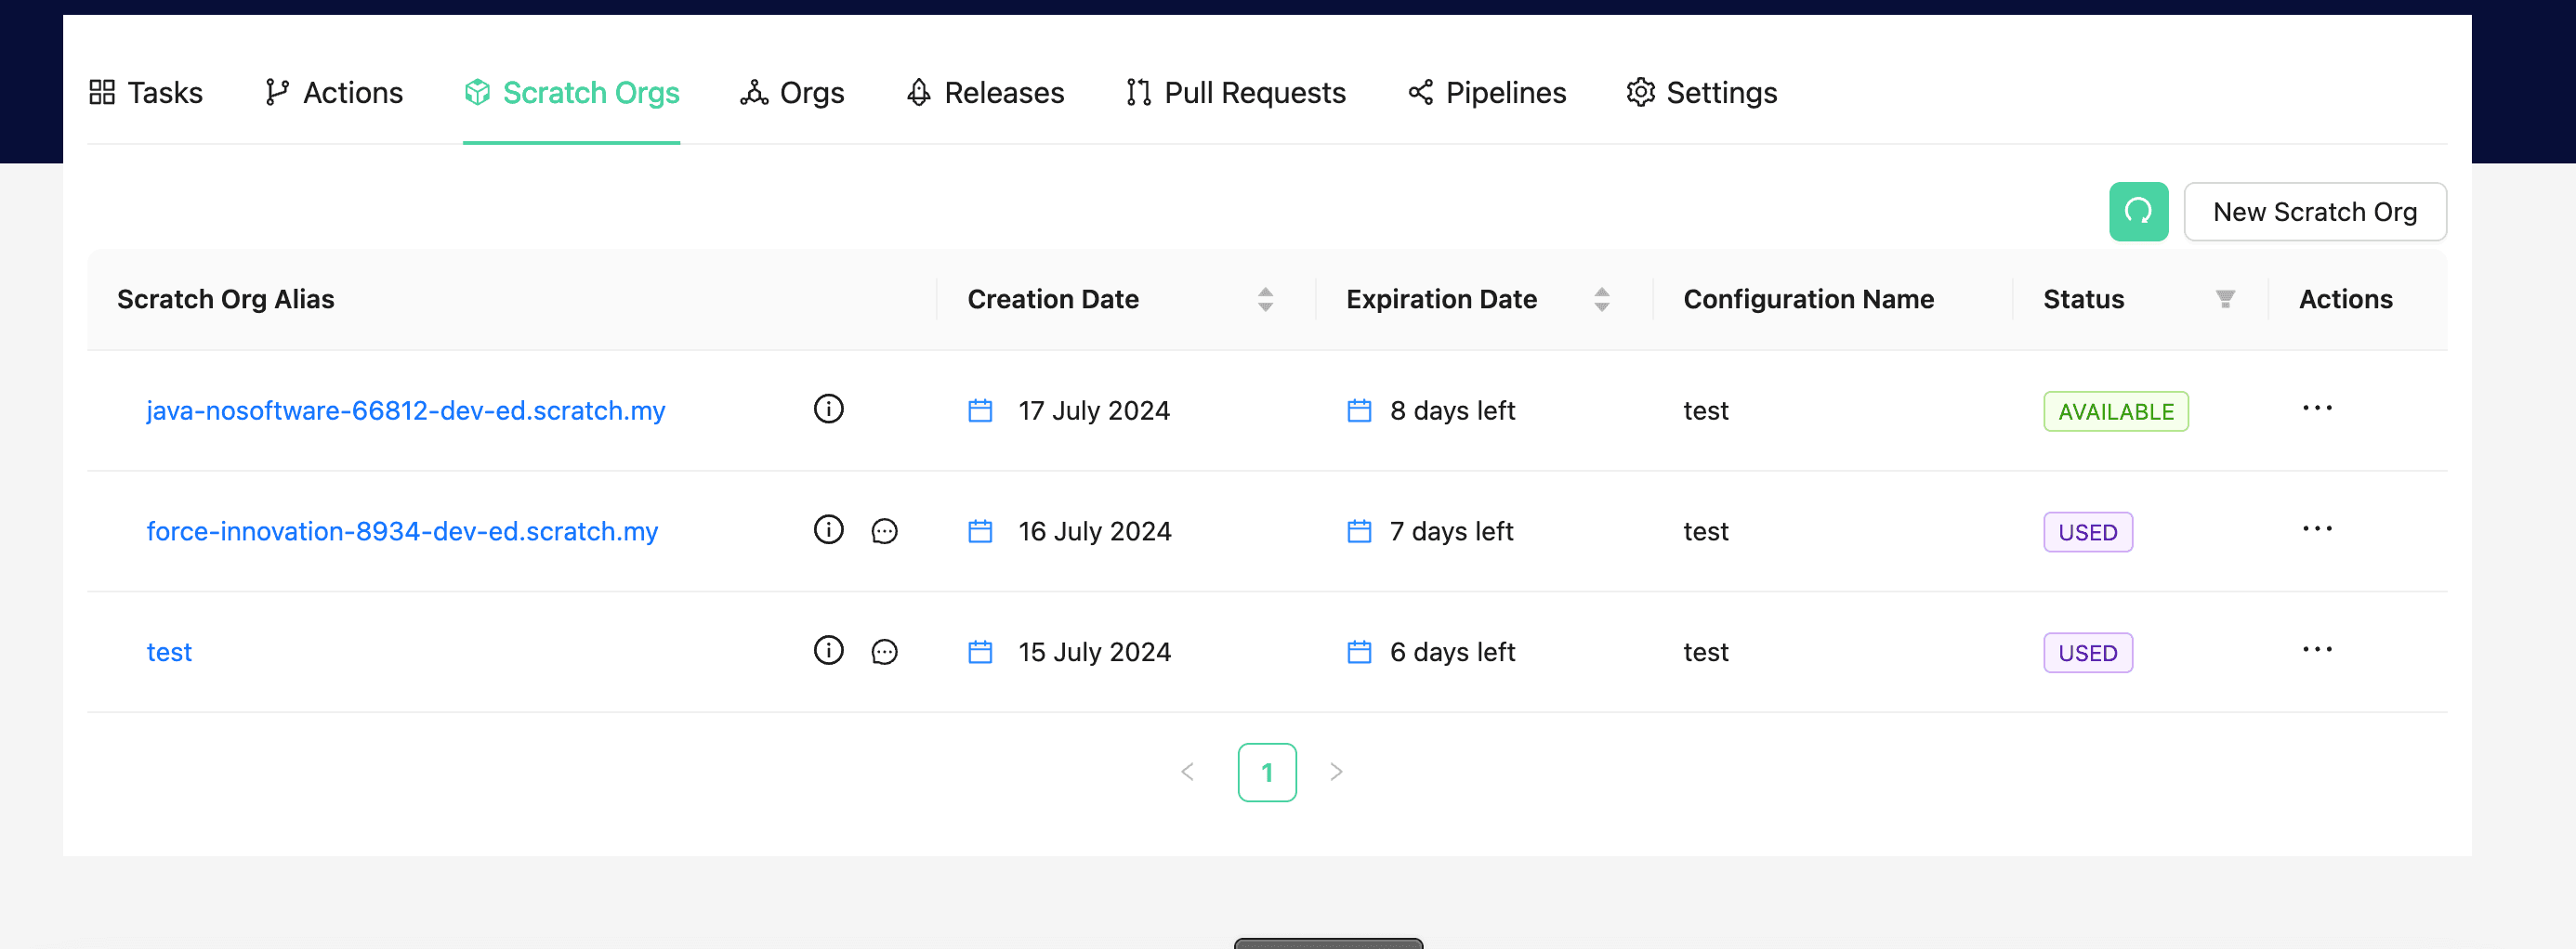Open actions menu for force-innovation-8934 org
The width and height of the screenshot is (2576, 949).
2316,529
